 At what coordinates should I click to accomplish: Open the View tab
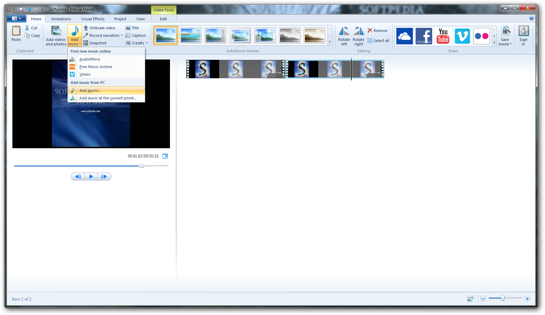[140, 19]
